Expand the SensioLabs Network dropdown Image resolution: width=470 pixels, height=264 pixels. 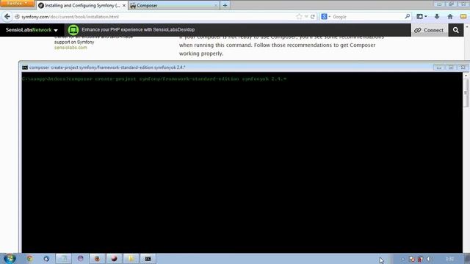[32, 30]
